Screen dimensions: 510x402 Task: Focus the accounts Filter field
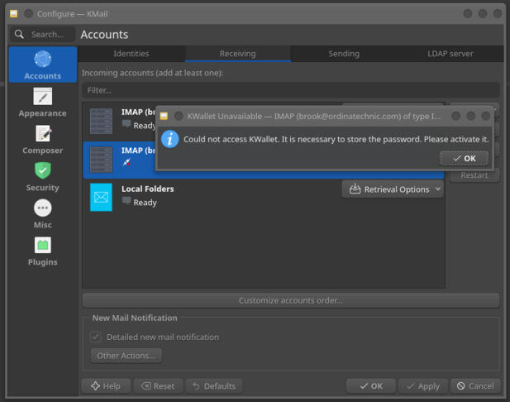click(291, 90)
